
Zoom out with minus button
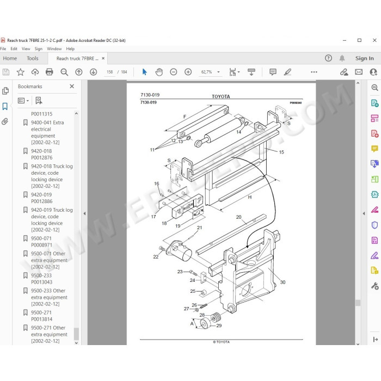174,72
